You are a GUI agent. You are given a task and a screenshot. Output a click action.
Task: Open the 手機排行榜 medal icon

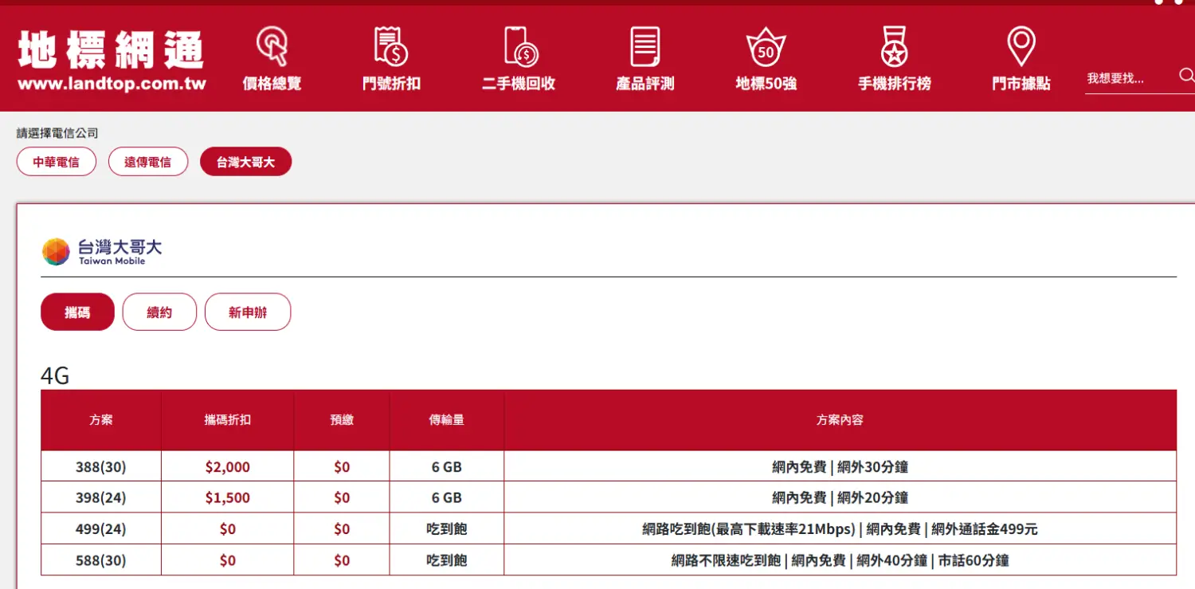pyautogui.click(x=894, y=45)
